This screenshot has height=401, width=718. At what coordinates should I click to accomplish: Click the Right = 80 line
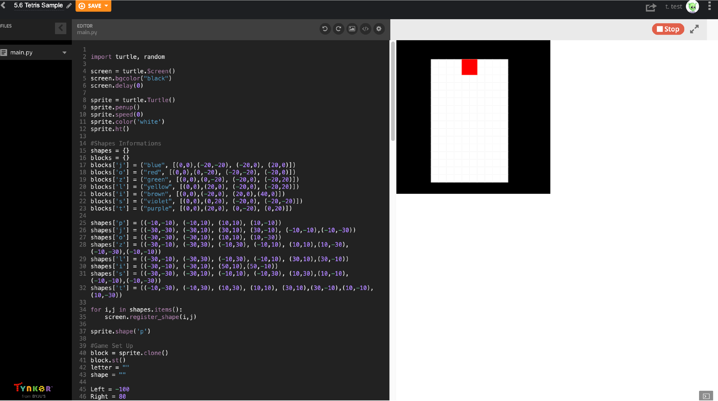[108, 397]
